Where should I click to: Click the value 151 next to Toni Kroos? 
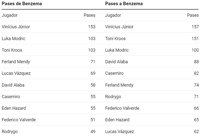point(195,39)
